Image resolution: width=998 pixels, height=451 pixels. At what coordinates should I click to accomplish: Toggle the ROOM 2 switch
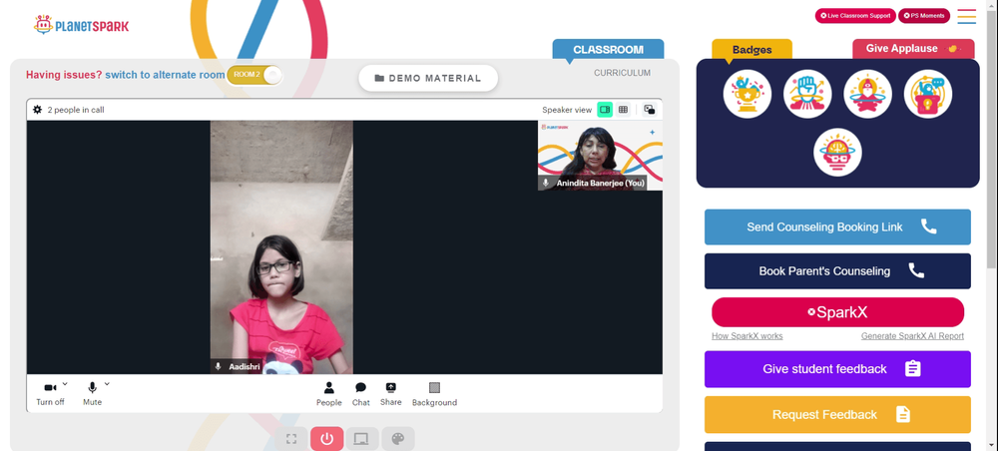tap(254, 75)
